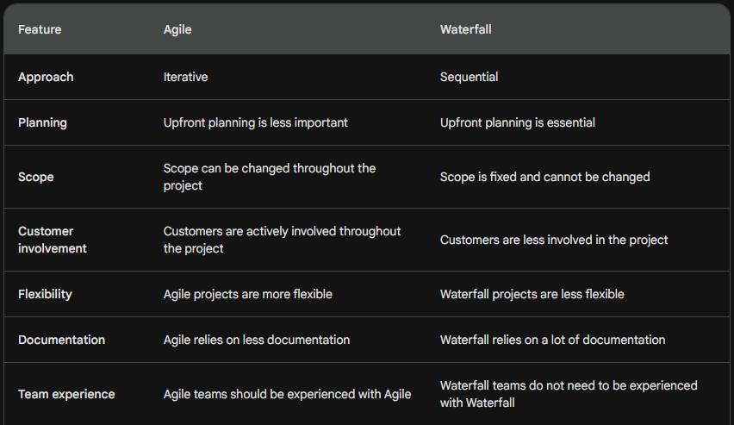Screen dimensions: 734x425
Task: Click 'Agile projects are more flexible' cell
Action: point(248,294)
